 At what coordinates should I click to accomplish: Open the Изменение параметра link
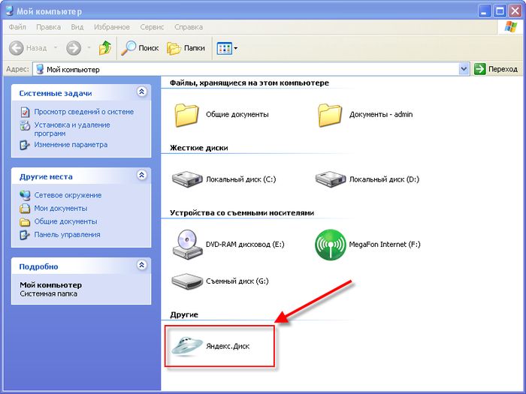point(71,145)
